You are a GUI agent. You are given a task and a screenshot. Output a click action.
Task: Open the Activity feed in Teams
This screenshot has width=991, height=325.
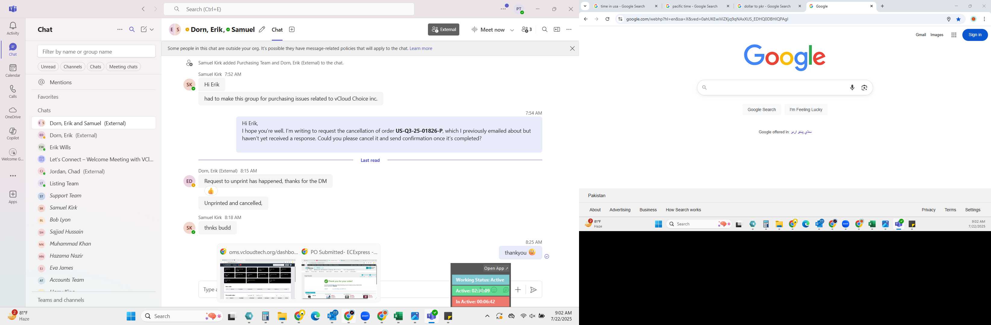(x=13, y=28)
